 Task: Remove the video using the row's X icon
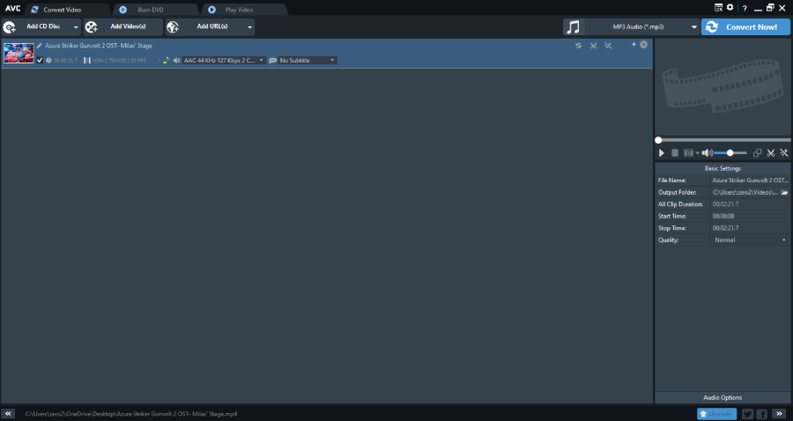[x=644, y=44]
